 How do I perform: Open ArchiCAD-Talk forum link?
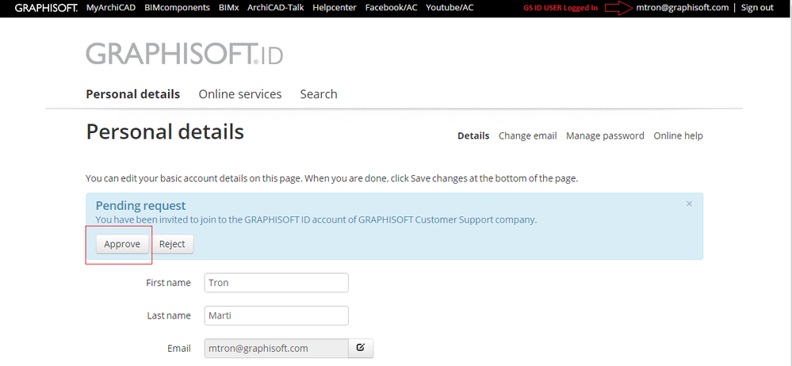click(276, 8)
